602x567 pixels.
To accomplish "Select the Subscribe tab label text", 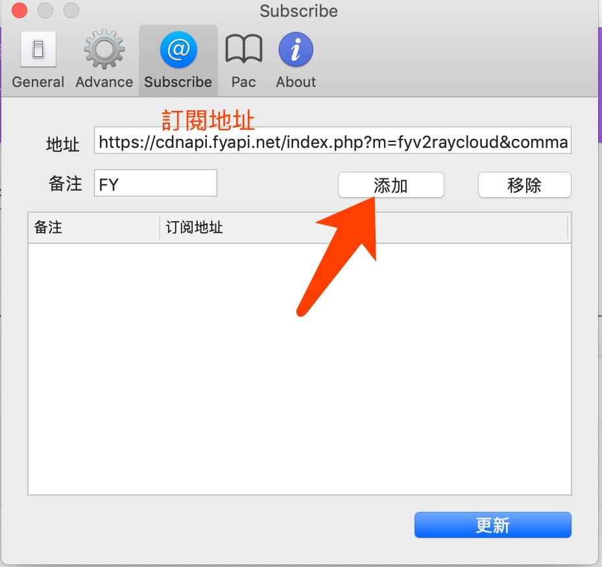I will click(x=178, y=82).
